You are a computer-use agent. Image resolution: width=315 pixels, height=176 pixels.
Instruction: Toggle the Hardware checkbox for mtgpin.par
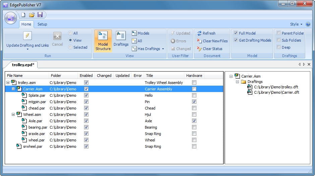click(x=194, y=102)
